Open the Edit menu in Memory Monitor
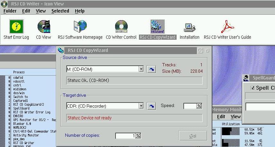 tap(221, 117)
